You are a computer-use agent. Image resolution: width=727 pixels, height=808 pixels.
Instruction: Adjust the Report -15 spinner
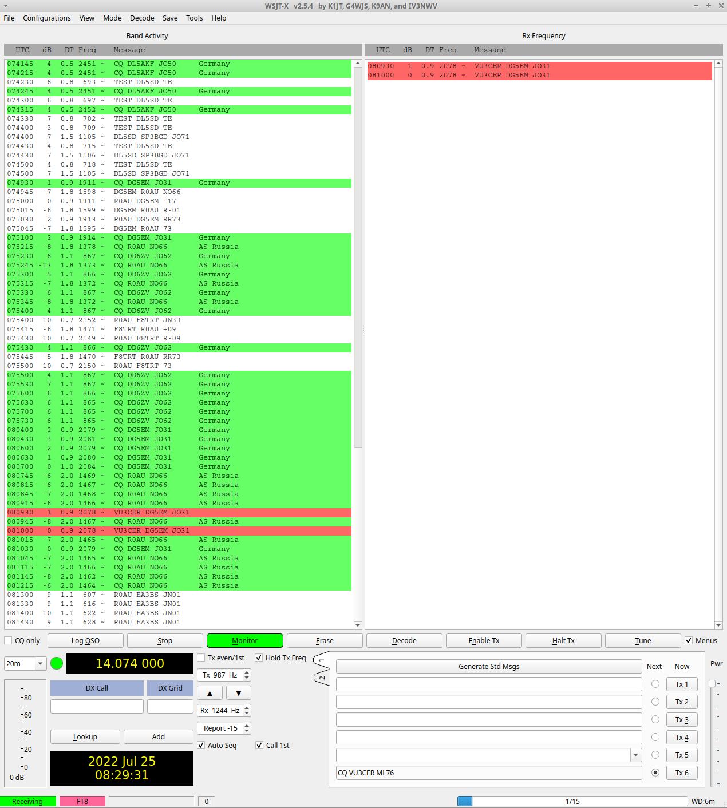[224, 728]
